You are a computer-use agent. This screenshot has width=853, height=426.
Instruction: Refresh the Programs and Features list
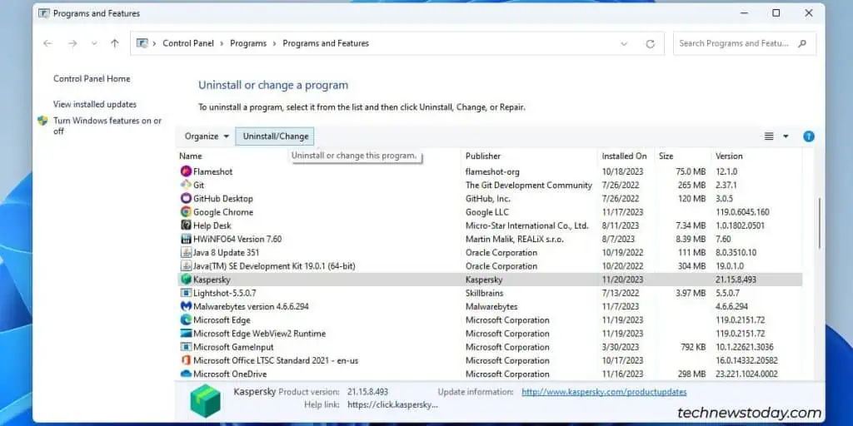click(x=650, y=44)
